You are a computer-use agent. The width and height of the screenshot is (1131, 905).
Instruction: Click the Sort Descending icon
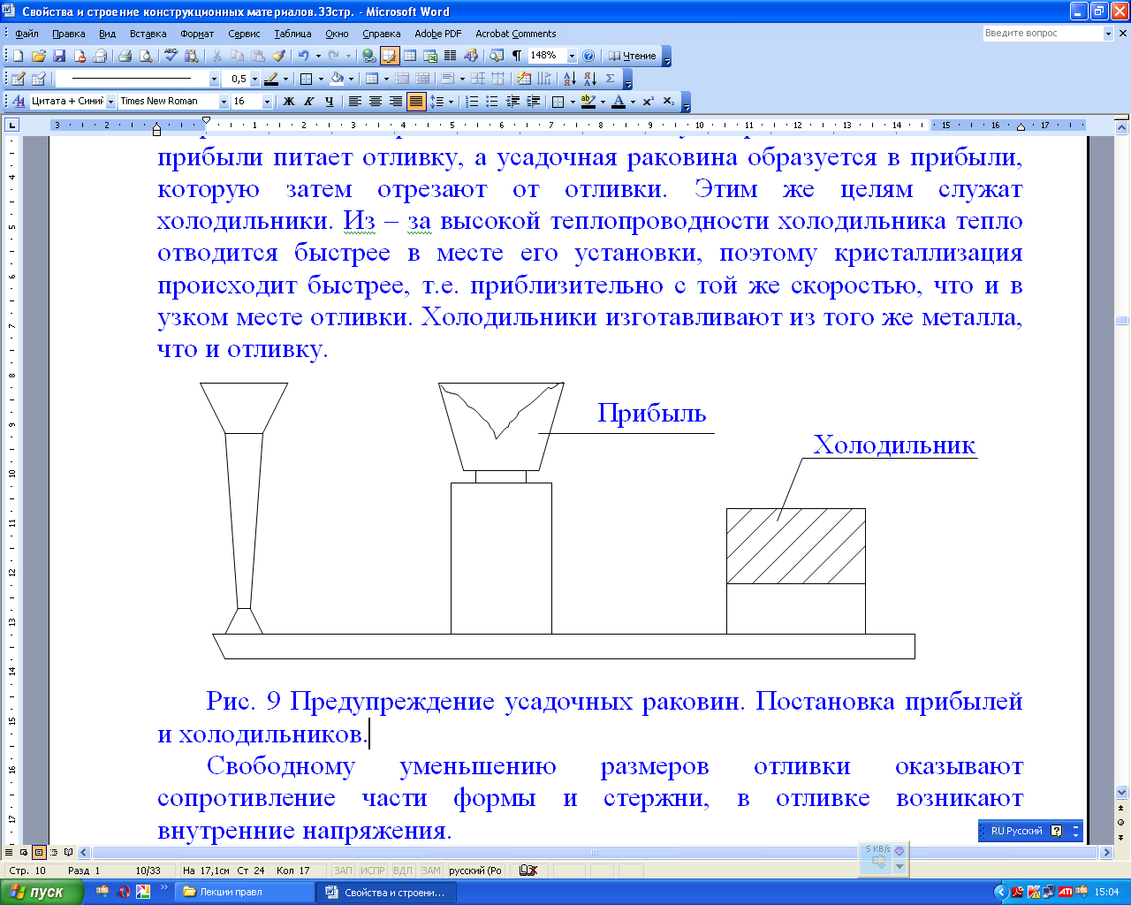pyautogui.click(x=590, y=79)
